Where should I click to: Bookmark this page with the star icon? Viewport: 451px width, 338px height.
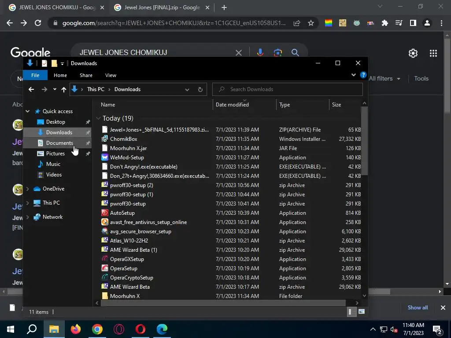click(x=311, y=23)
